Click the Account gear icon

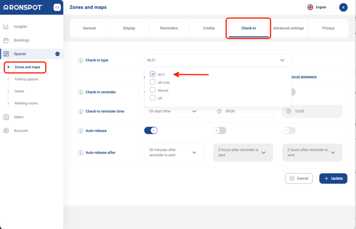point(6,131)
